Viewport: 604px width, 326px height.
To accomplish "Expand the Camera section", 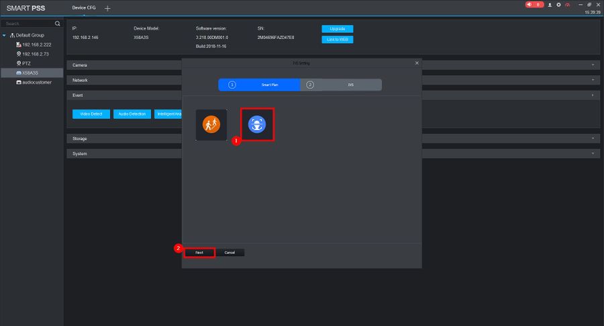I will tap(124, 65).
